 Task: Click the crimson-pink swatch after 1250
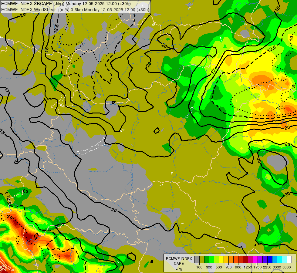pos(250,259)
